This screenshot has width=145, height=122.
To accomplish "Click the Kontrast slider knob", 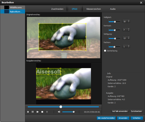I will tap(115, 30).
